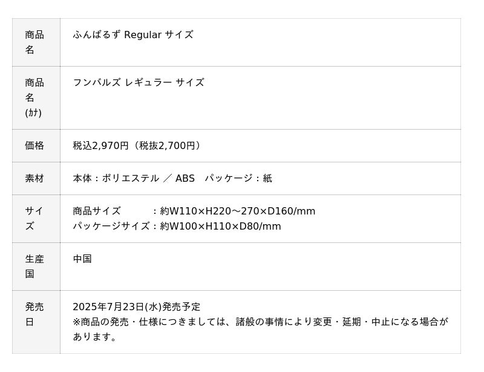Click the サイズ header cell

point(35,219)
